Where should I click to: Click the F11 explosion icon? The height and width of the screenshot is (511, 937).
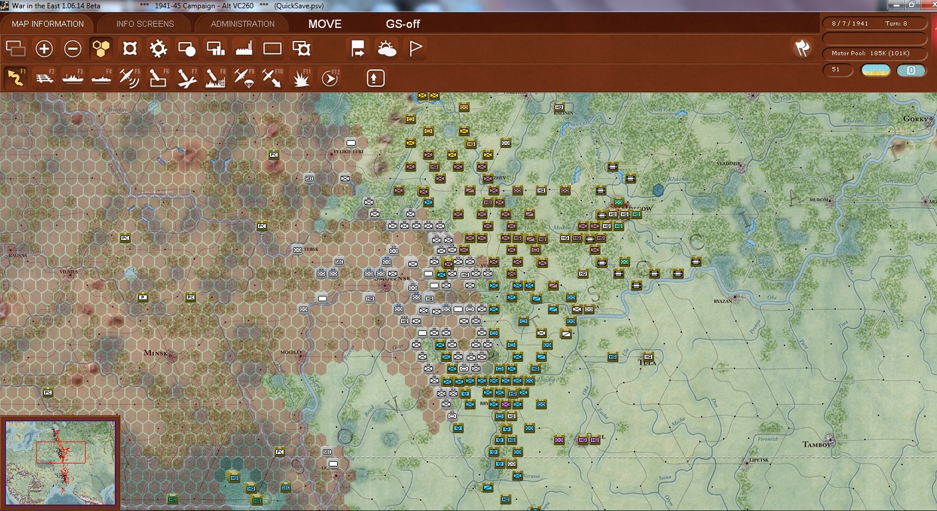301,78
